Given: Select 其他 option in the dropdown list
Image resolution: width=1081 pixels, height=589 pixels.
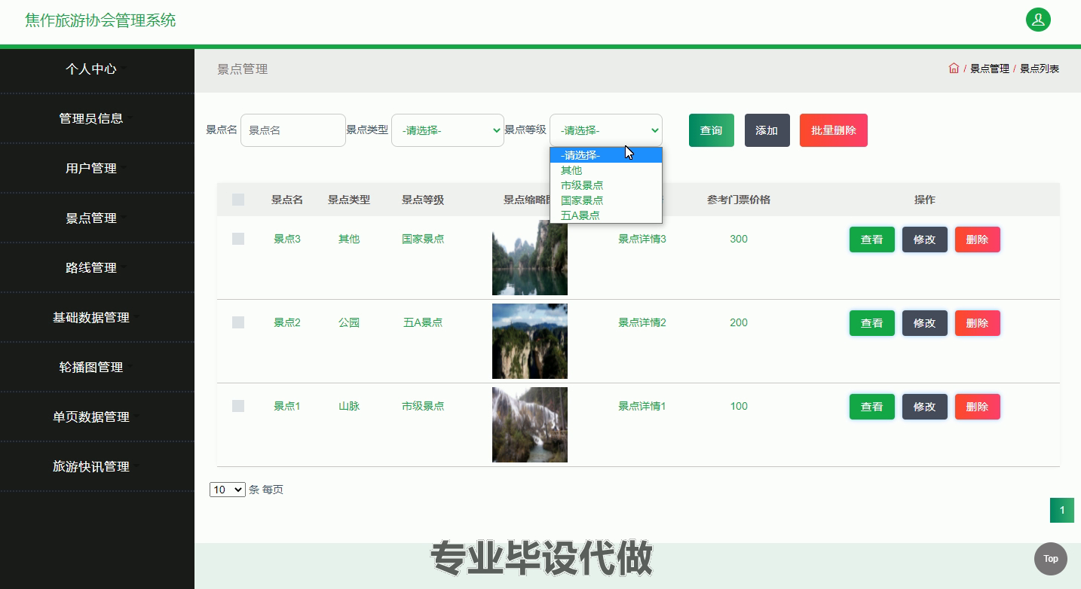Looking at the screenshot, I should click(606, 170).
